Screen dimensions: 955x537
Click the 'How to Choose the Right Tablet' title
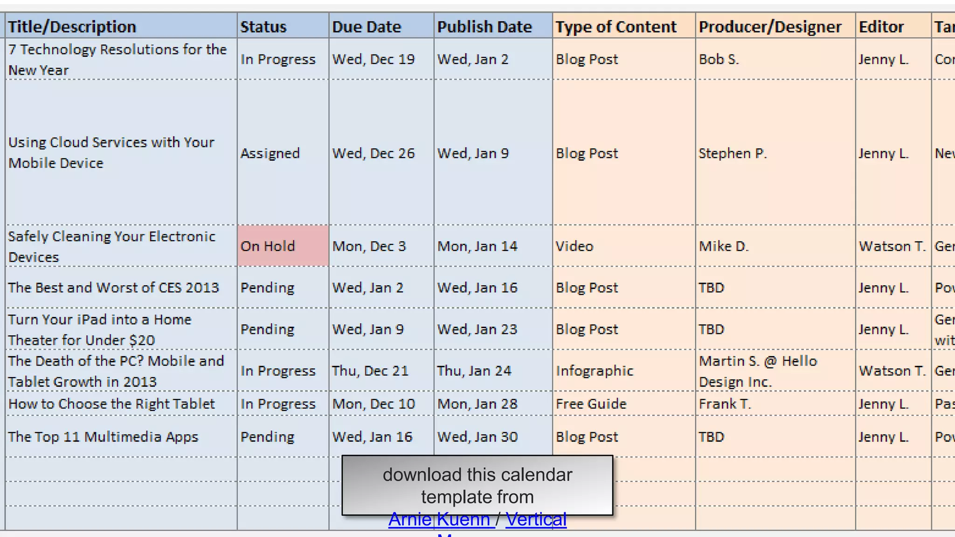111,404
